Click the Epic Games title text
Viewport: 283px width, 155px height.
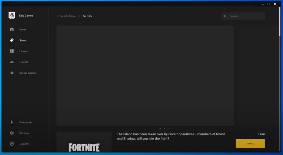[x=26, y=16]
